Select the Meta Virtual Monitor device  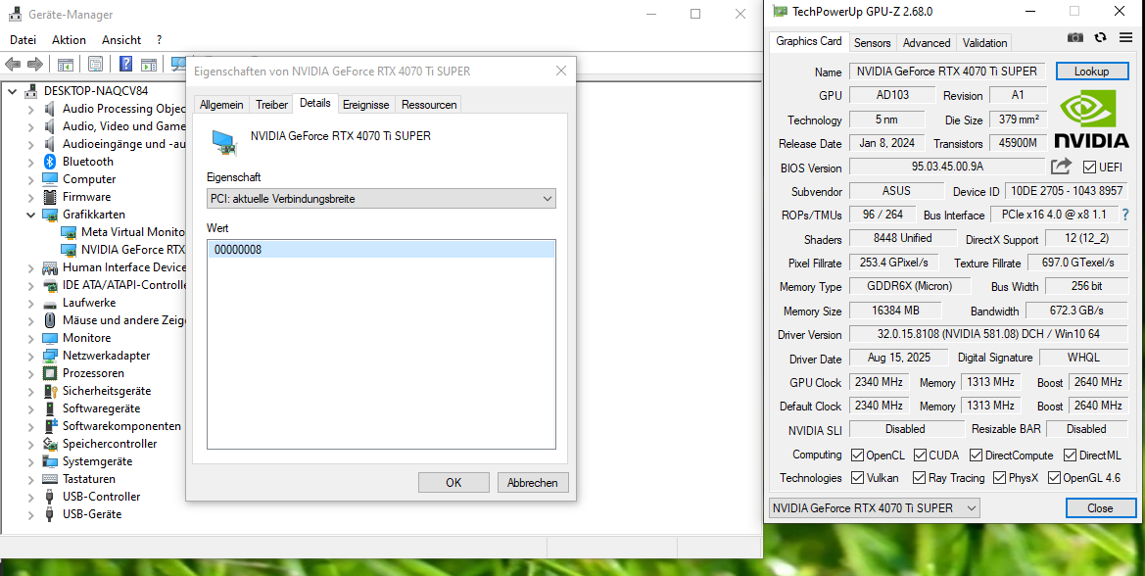132,232
